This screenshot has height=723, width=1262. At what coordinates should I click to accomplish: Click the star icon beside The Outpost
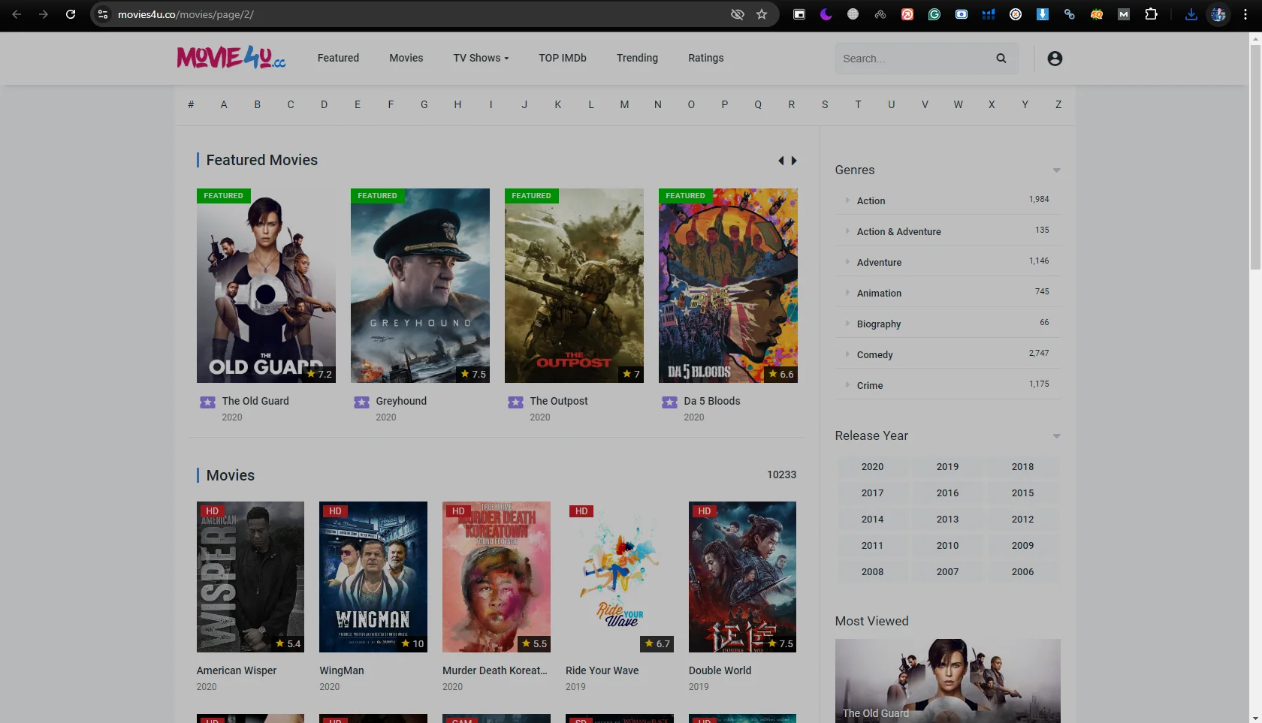pos(516,402)
